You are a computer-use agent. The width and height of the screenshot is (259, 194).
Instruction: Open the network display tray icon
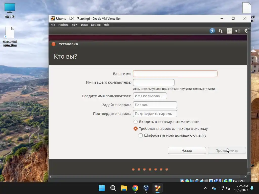222,188
